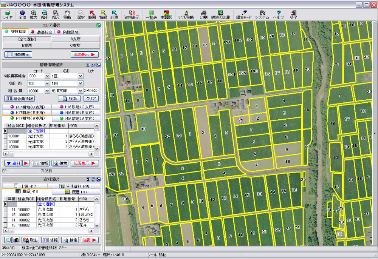Click the 組合員情報 button

(x=19, y=99)
